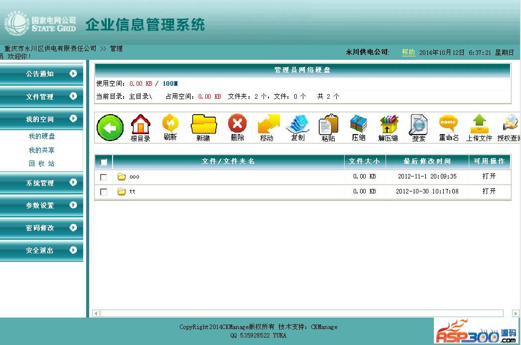Click modification time 2012-11-1 20:09:35
Image resolution: width=521 pixels, height=345 pixels.
click(427, 176)
